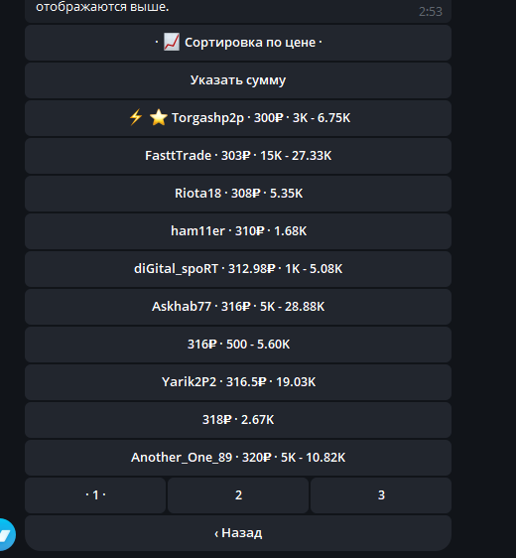Image resolution: width=516 pixels, height=558 pixels.
Task: Open Указать сумму amount option
Action: pyautogui.click(x=238, y=80)
